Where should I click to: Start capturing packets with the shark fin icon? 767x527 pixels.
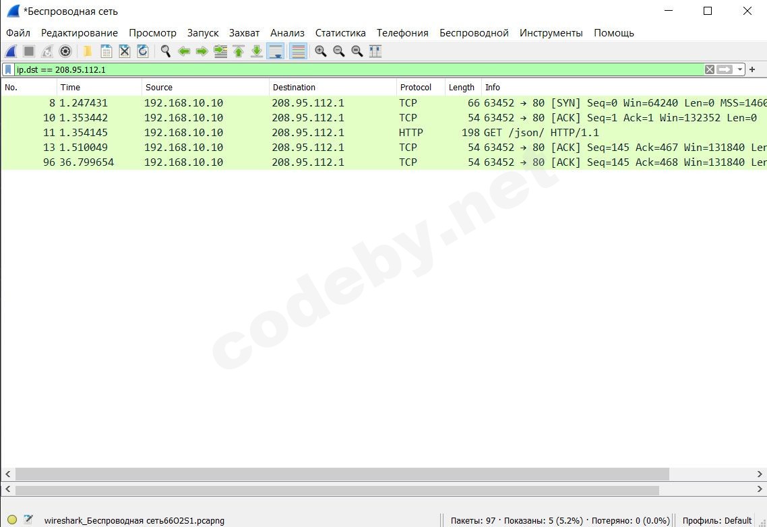11,51
